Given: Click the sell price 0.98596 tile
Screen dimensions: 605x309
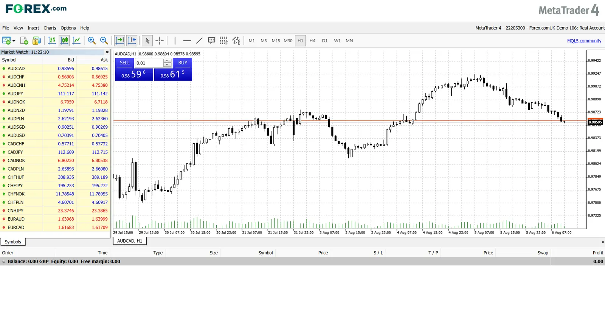Looking at the screenshot, I should point(134,74).
